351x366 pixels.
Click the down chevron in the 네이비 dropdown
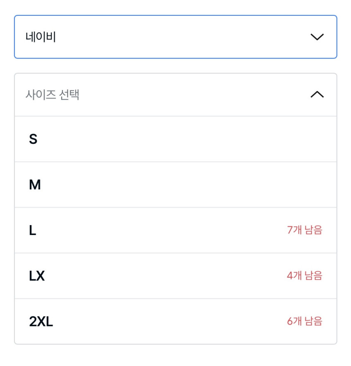[x=317, y=37]
